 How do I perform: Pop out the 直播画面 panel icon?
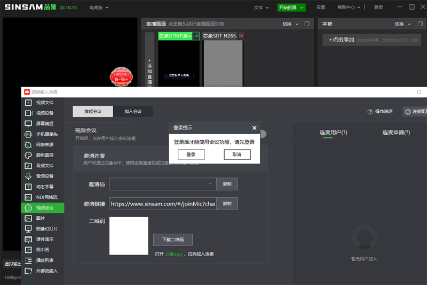(x=307, y=24)
